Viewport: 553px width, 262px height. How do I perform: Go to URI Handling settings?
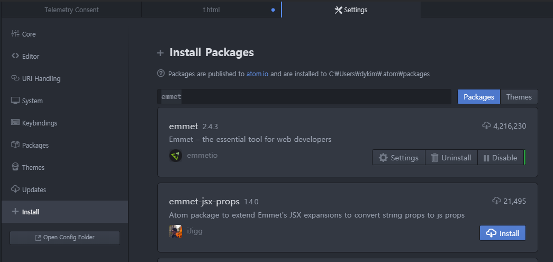[x=41, y=79]
